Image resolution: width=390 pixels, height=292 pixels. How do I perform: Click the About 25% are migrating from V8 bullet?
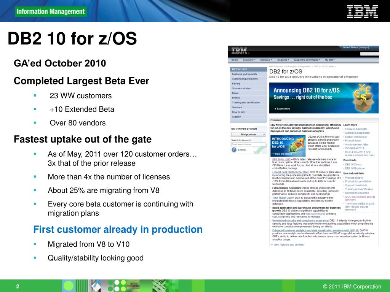pos(104,190)
